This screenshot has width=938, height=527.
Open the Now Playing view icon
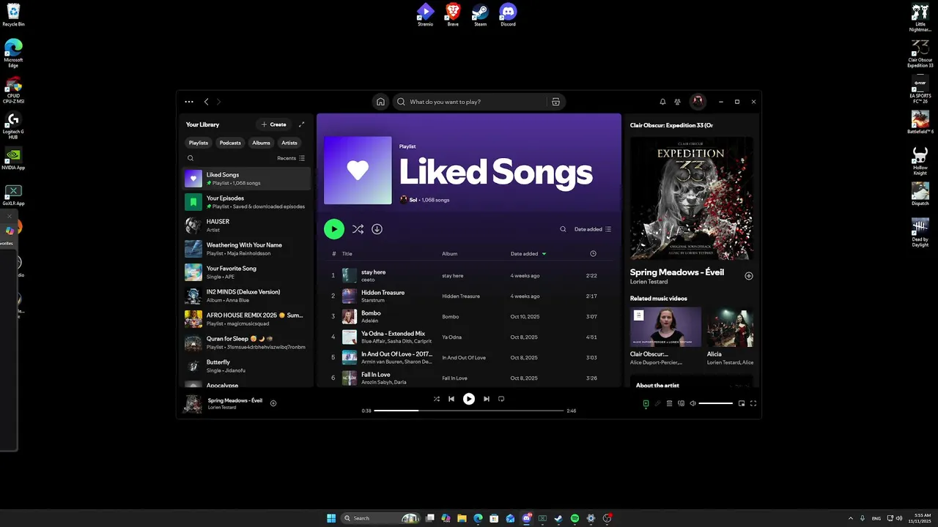(x=646, y=403)
